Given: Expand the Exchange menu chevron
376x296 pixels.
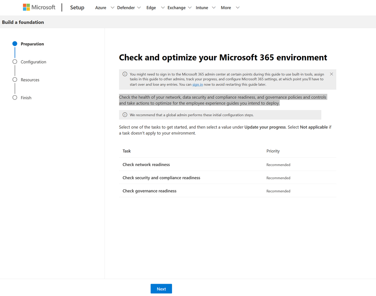Looking at the screenshot, I should click(190, 8).
